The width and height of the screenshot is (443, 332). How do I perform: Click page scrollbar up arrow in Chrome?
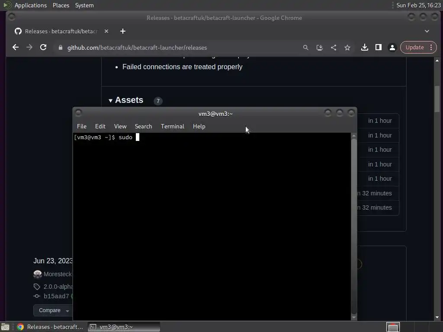click(437, 61)
